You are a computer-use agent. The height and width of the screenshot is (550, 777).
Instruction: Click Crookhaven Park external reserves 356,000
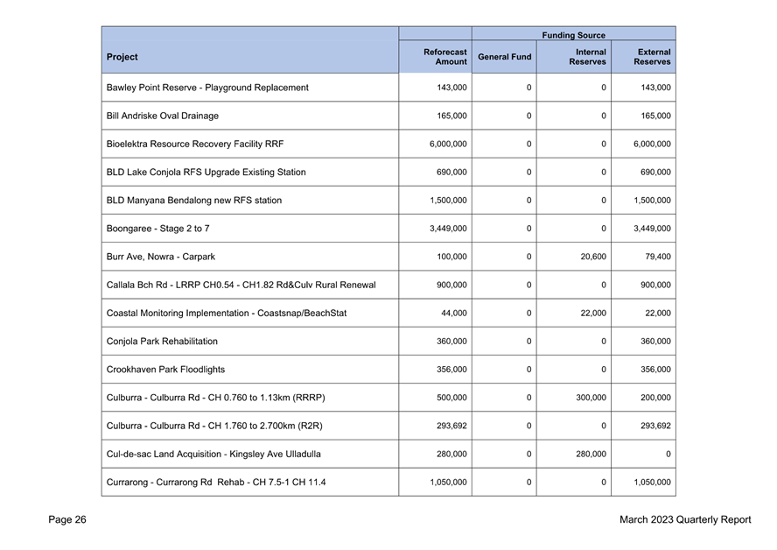click(655, 370)
